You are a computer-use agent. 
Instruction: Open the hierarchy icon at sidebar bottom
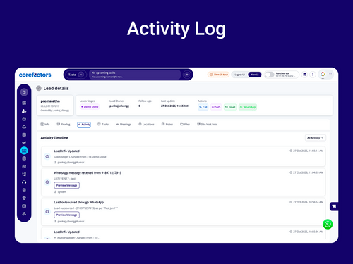(24, 214)
